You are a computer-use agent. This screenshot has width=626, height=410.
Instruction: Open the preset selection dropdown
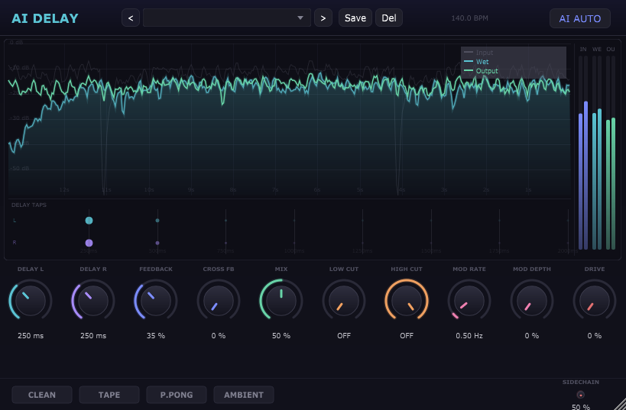click(x=226, y=18)
